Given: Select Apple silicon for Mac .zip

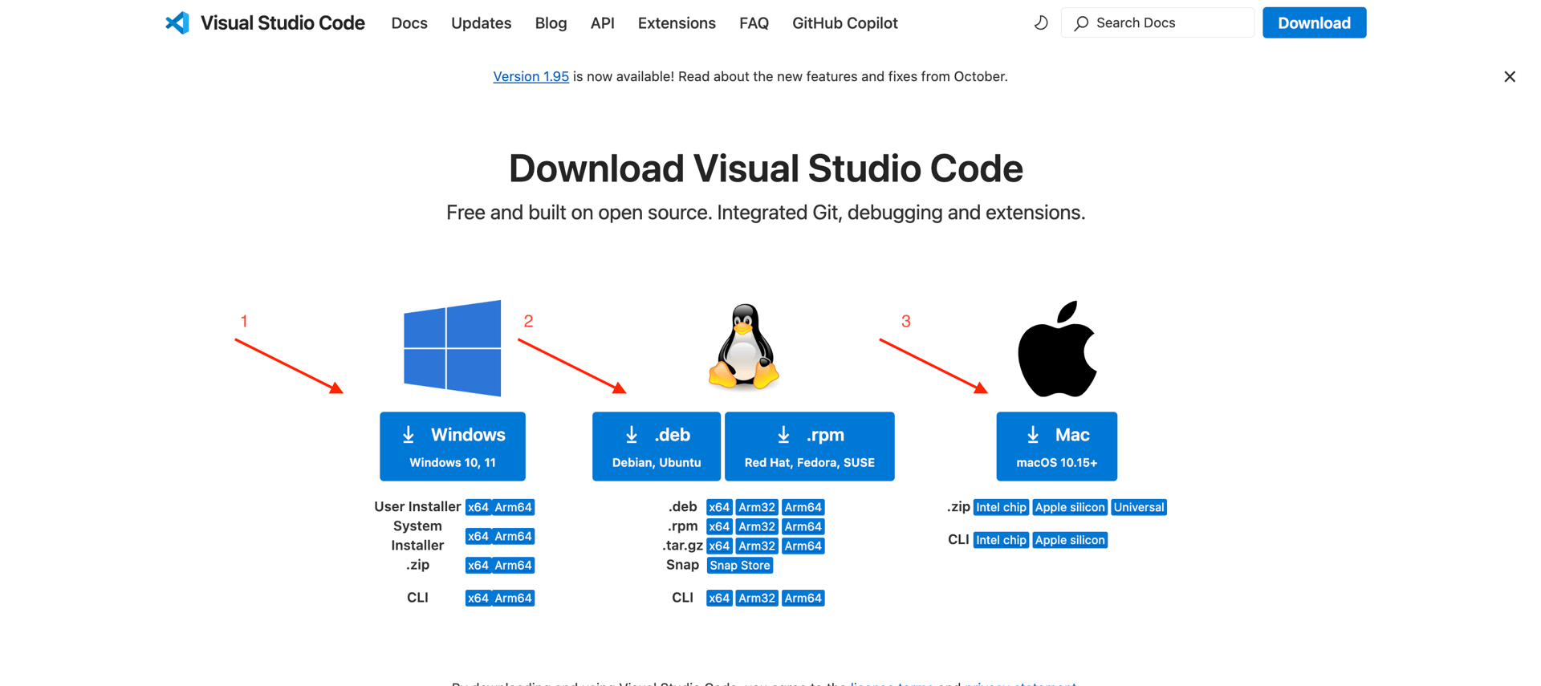Looking at the screenshot, I should [x=1070, y=507].
